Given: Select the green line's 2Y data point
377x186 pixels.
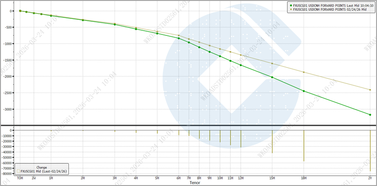Looking at the screenshot, I should point(370,115).
